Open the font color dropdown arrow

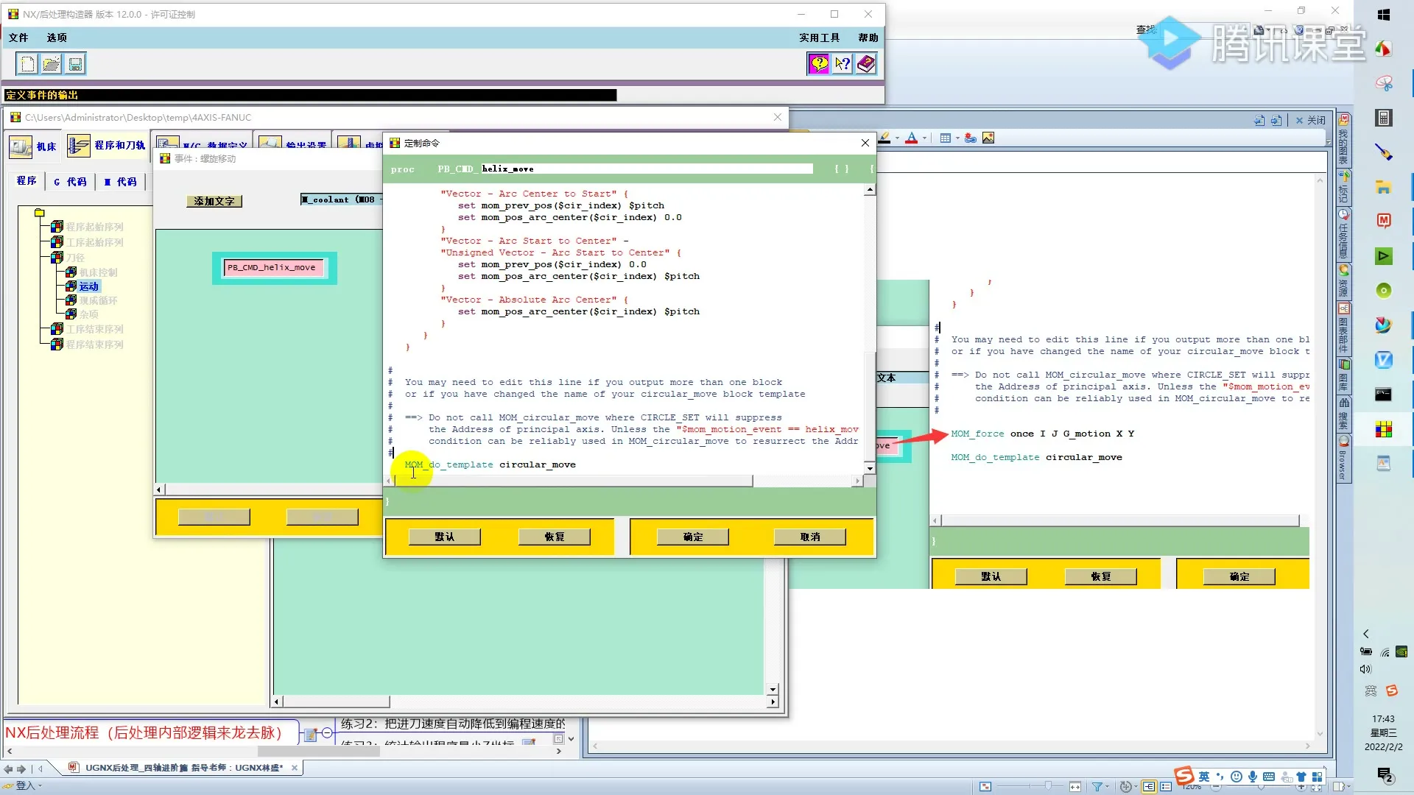(924, 138)
